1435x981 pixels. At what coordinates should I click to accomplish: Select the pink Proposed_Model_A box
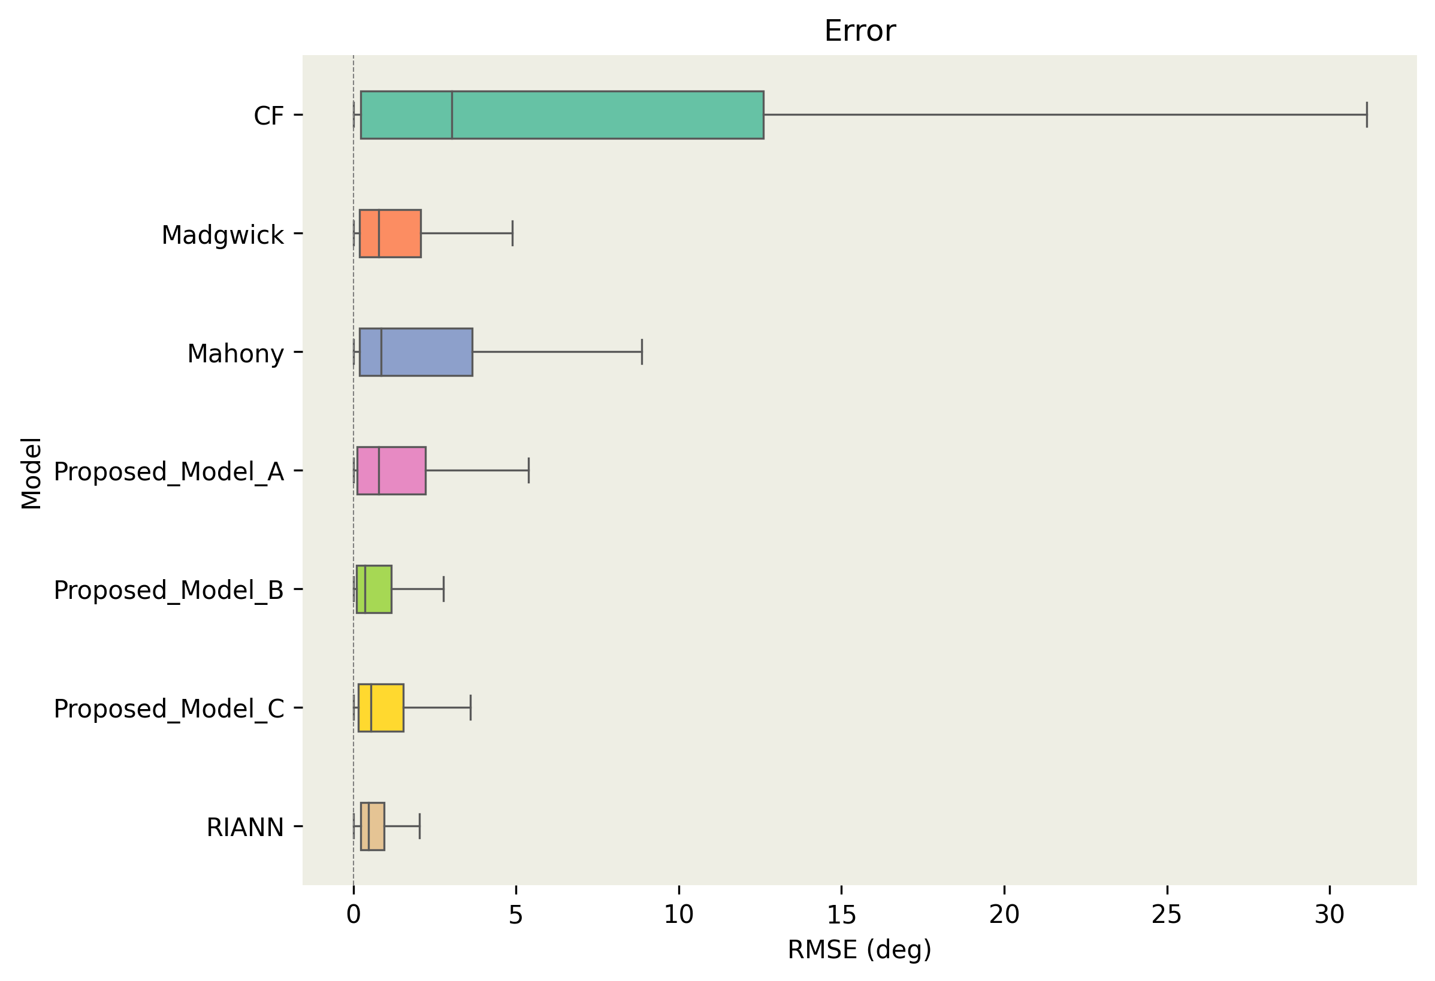click(402, 470)
